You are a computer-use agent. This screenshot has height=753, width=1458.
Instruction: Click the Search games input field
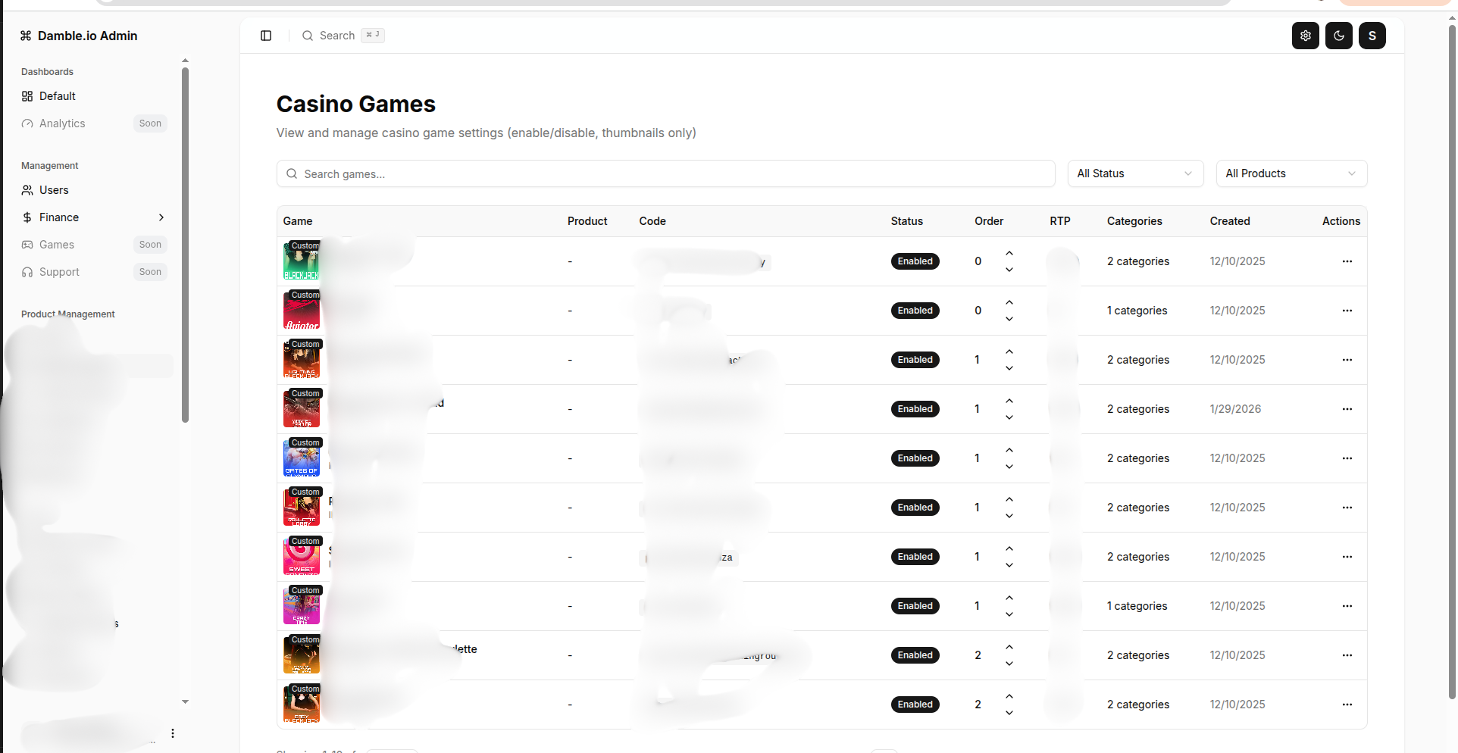[665, 173]
